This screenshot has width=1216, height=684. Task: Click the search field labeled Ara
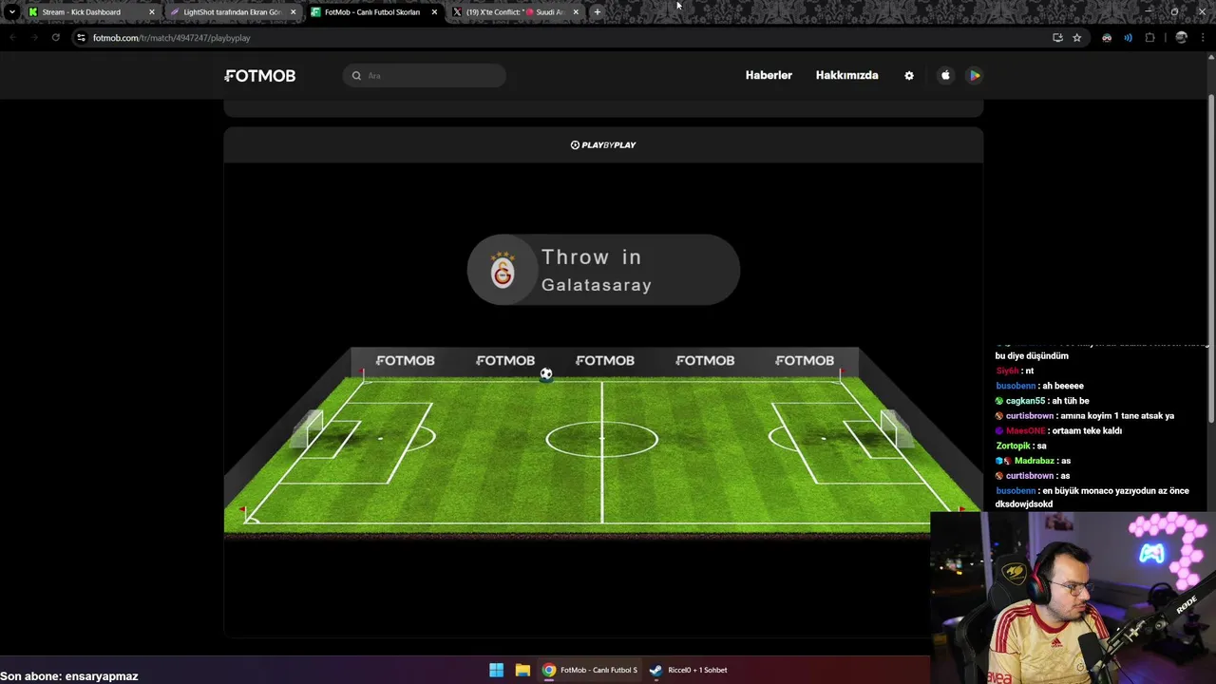tap(424, 76)
